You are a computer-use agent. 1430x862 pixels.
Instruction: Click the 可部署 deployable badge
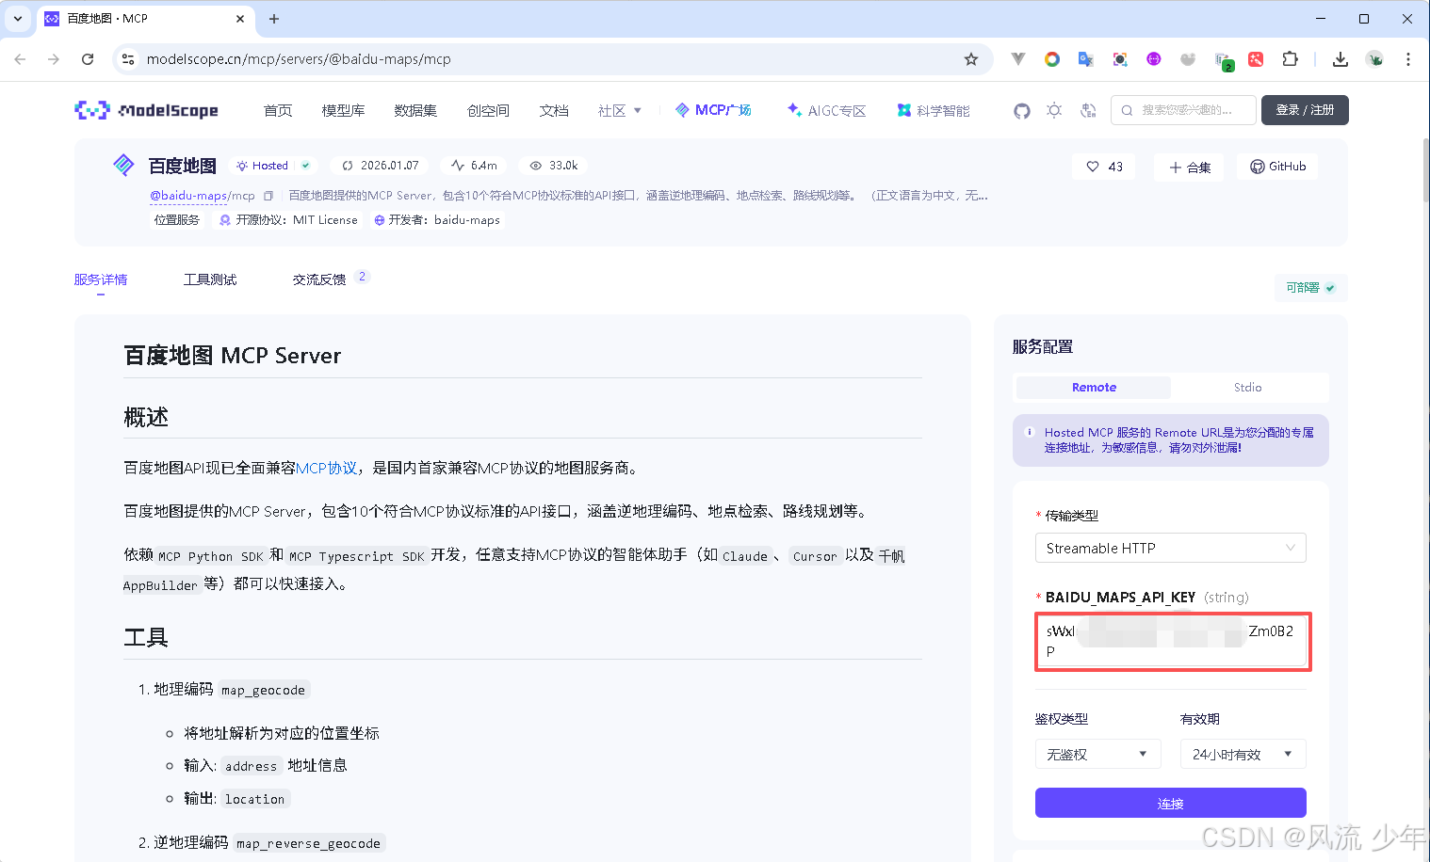[x=1309, y=288]
